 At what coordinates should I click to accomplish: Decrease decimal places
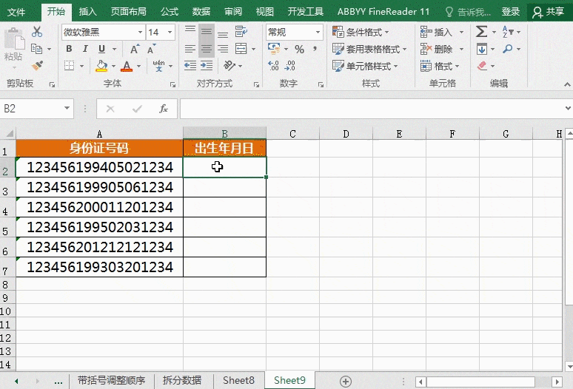tap(290, 66)
